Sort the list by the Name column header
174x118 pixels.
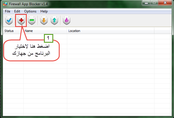[45, 31]
